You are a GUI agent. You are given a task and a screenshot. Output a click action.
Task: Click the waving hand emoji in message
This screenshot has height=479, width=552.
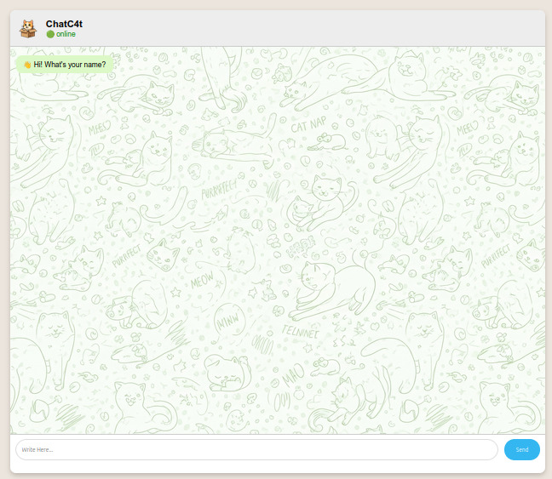(x=27, y=65)
